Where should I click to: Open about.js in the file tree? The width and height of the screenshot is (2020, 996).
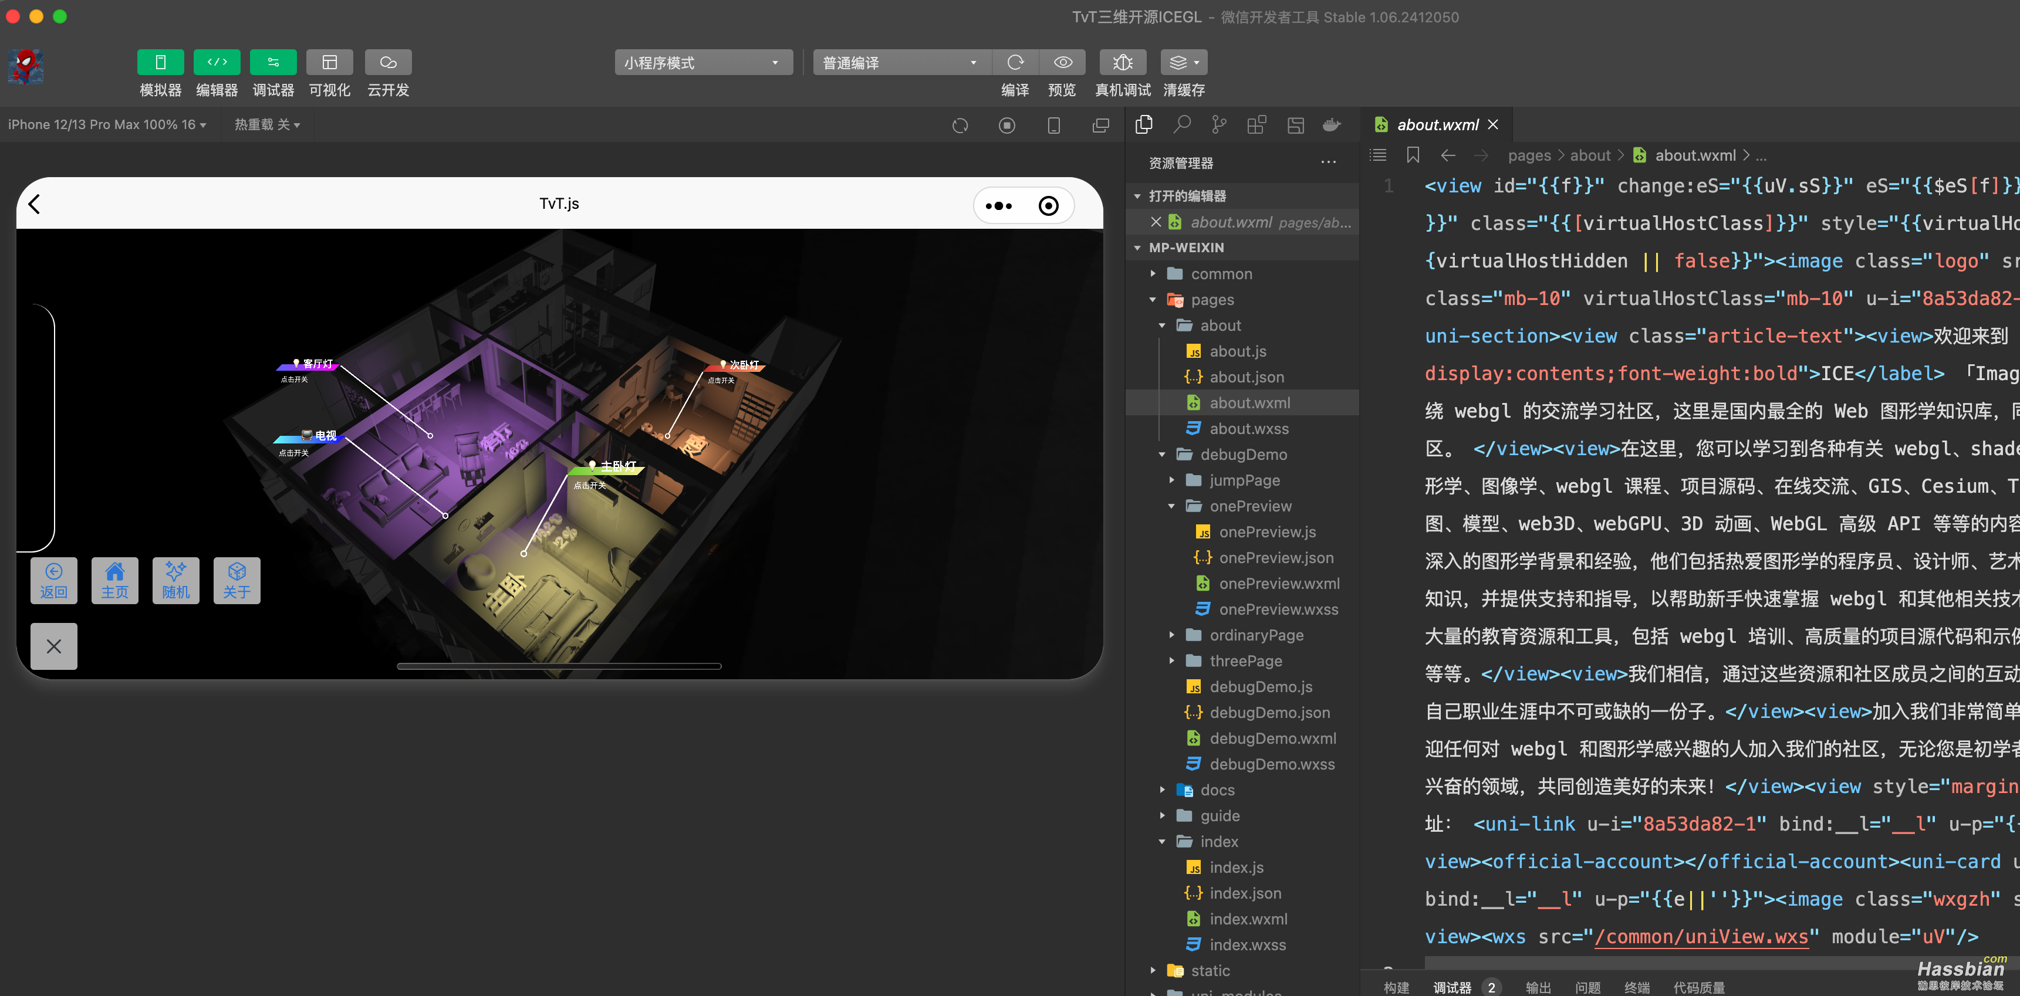pos(1243,351)
